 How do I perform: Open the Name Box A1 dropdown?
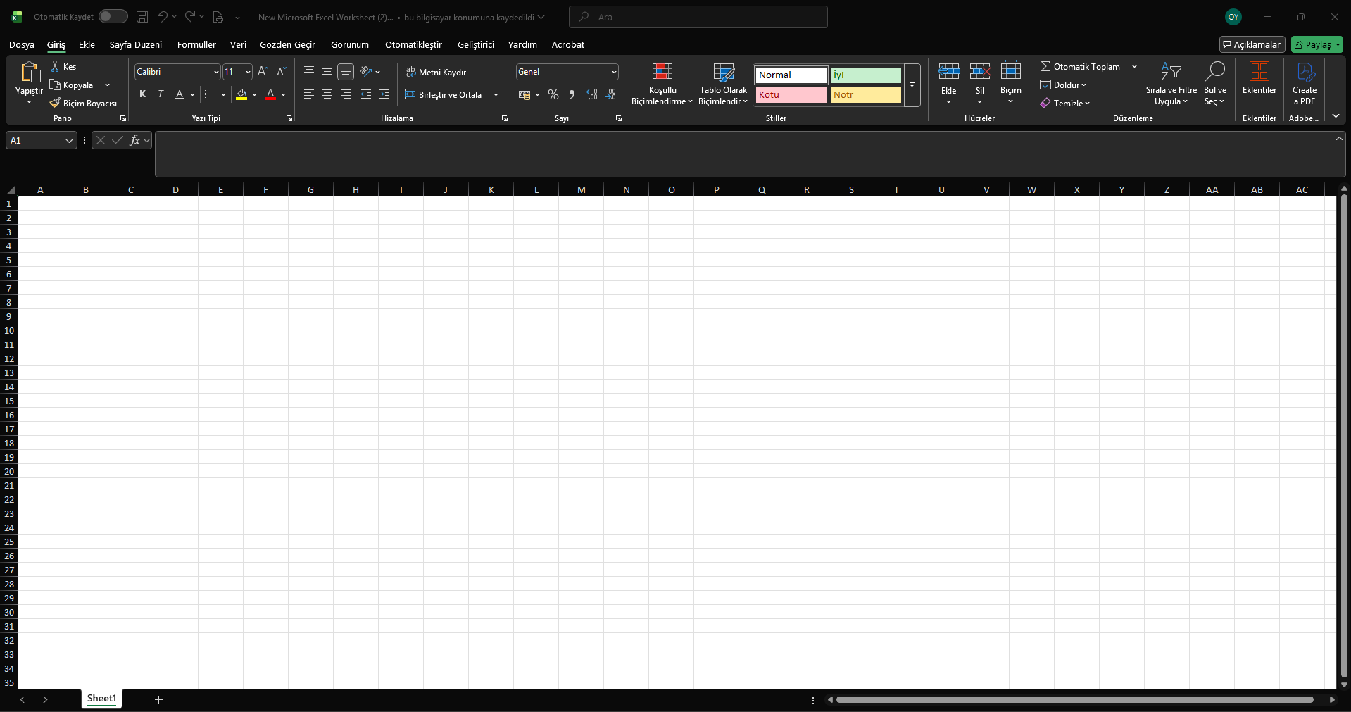pyautogui.click(x=69, y=141)
